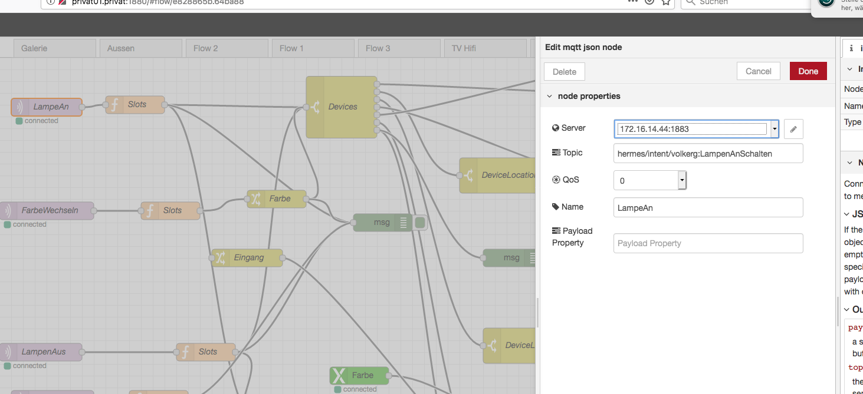
Task: Click the Cancel button
Action: [758, 71]
